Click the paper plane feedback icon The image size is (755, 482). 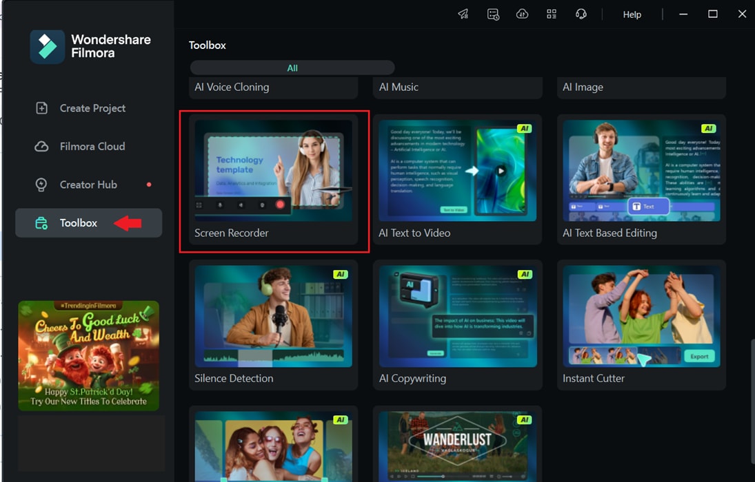pyautogui.click(x=463, y=14)
